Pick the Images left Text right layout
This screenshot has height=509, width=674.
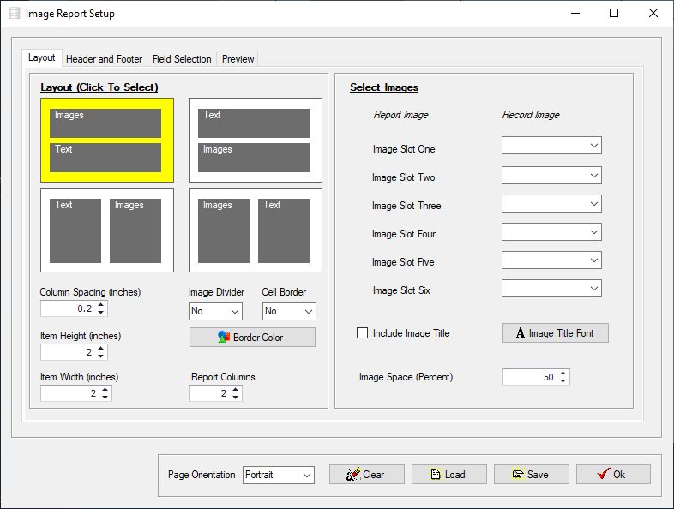[256, 230]
